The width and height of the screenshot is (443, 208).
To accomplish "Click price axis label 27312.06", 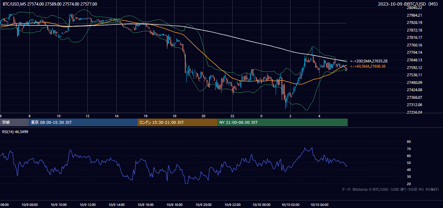I will pos(414,105).
